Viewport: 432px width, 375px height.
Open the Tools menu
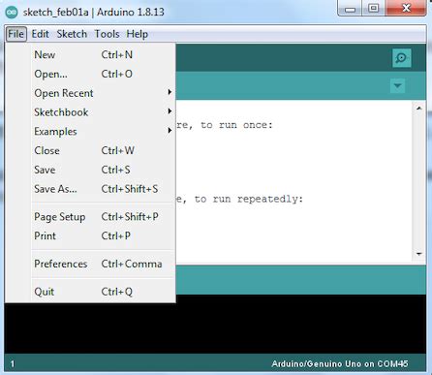[x=107, y=34]
